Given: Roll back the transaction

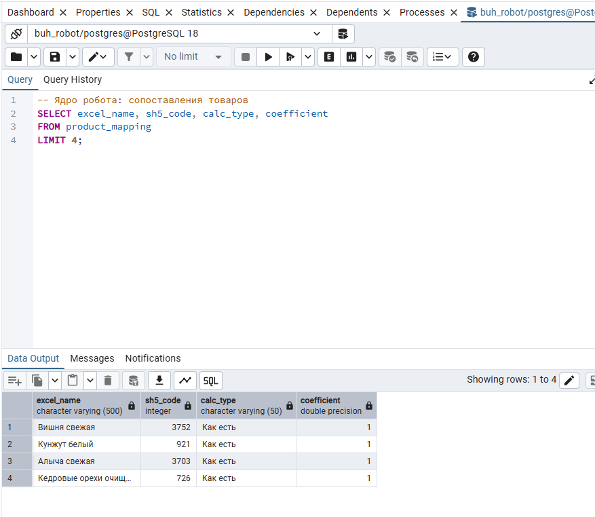Looking at the screenshot, I should (x=412, y=57).
